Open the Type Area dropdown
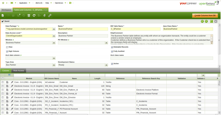The width and height of the screenshot is (221, 115). pyautogui.click(x=54, y=65)
